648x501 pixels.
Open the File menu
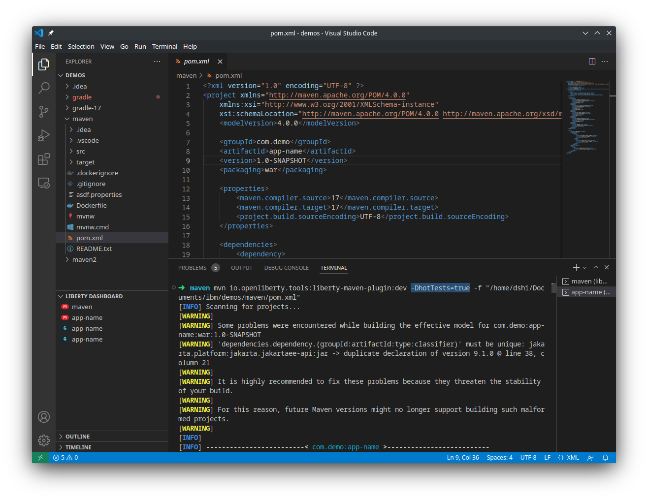tap(40, 47)
